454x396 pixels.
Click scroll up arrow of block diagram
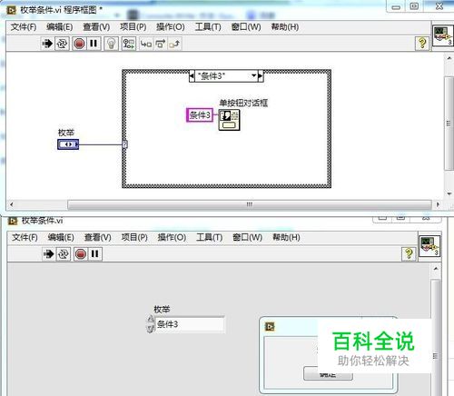tap(449, 58)
